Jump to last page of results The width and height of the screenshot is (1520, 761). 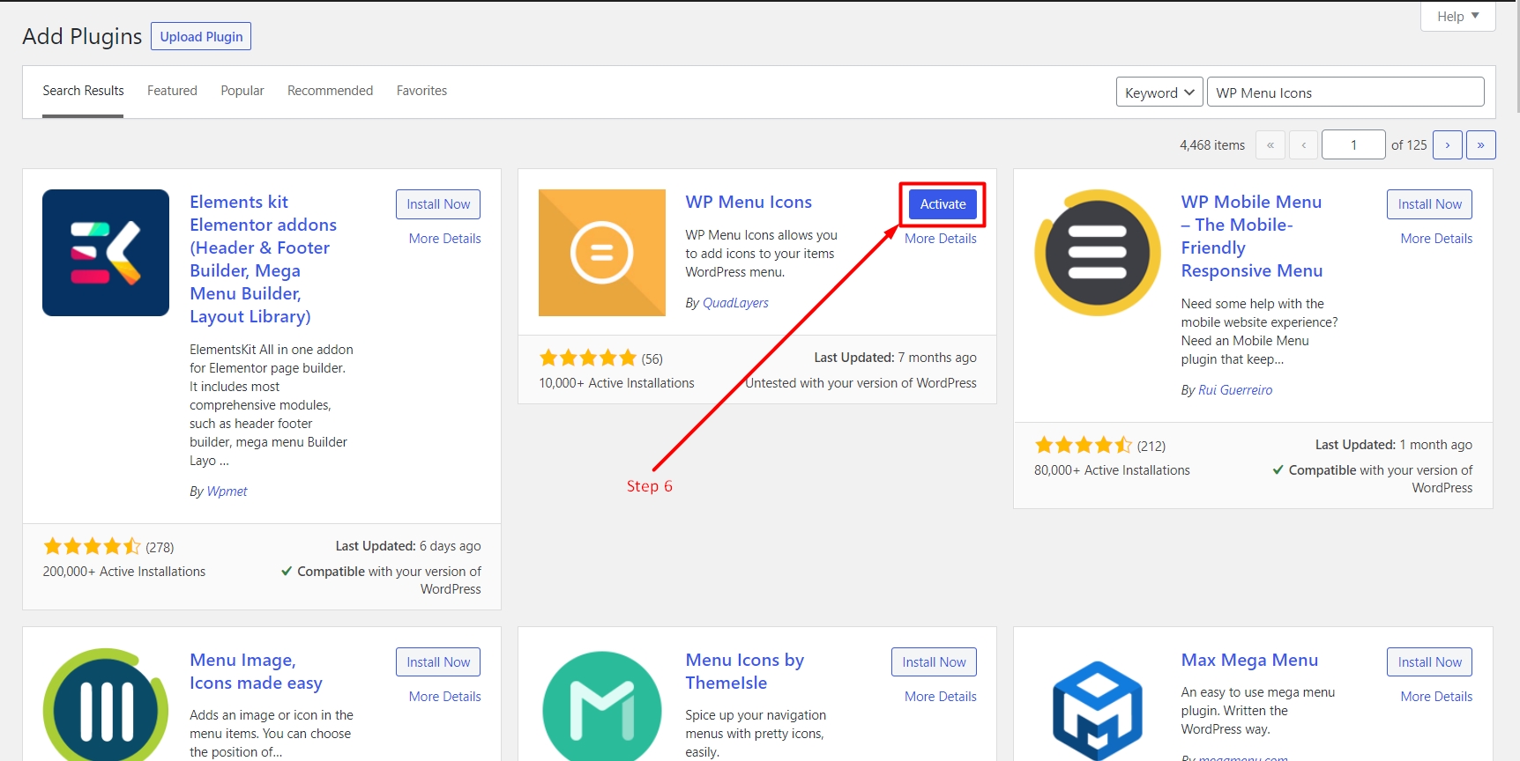click(x=1481, y=144)
